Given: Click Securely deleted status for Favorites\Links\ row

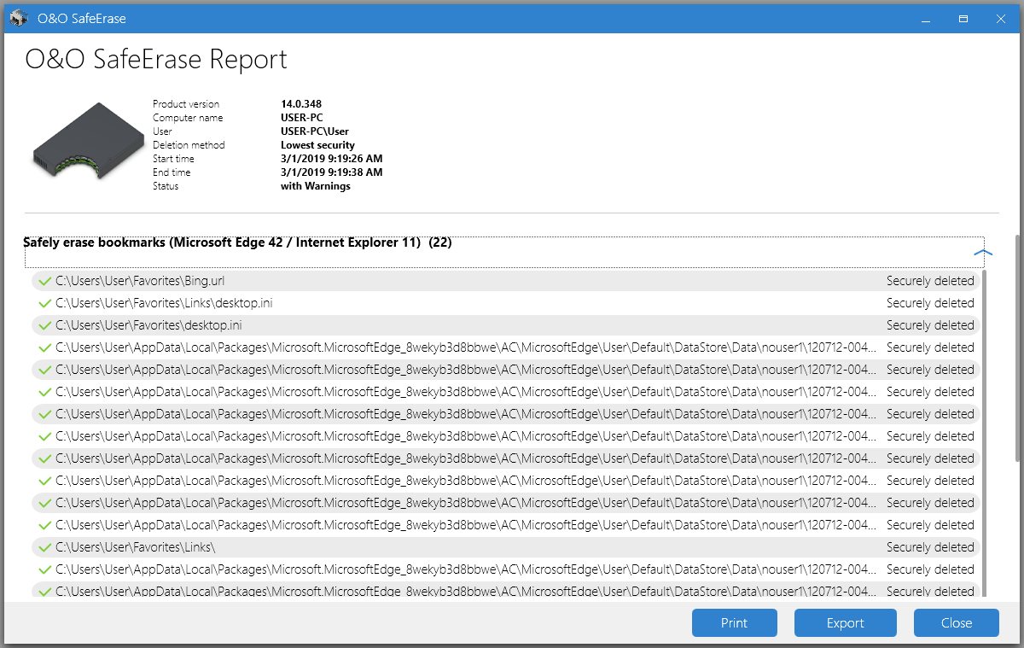Looking at the screenshot, I should pyautogui.click(x=930, y=547).
